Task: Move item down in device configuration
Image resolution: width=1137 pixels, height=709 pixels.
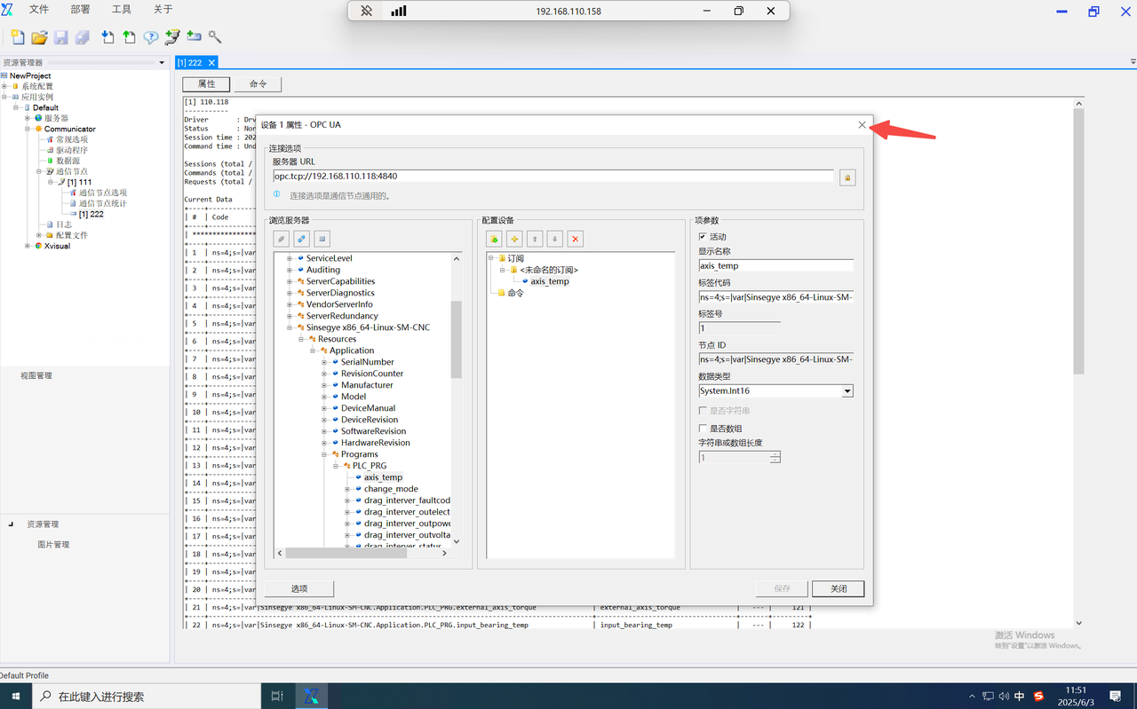Action: coord(555,239)
